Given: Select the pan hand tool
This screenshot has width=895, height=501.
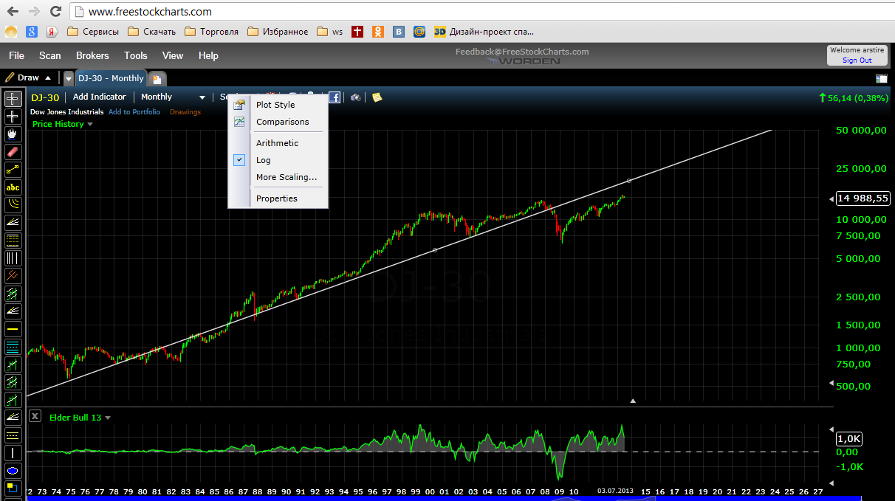Looking at the screenshot, I should [x=13, y=134].
